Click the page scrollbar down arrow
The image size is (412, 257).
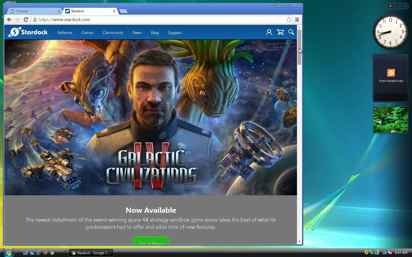(x=299, y=242)
